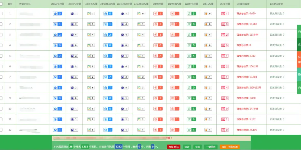Viewport: 301px width, 150px height.
Task: Sort by ↓搜狗权重 column header
Action: click(158, 4)
